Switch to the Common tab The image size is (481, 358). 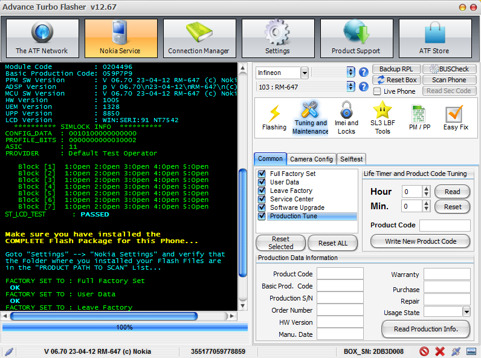click(x=270, y=158)
